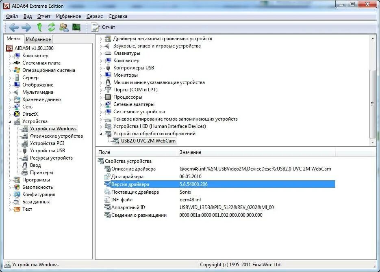
Task: Click Мыши и иные указывающие устройства icon
Action: pos(108,82)
